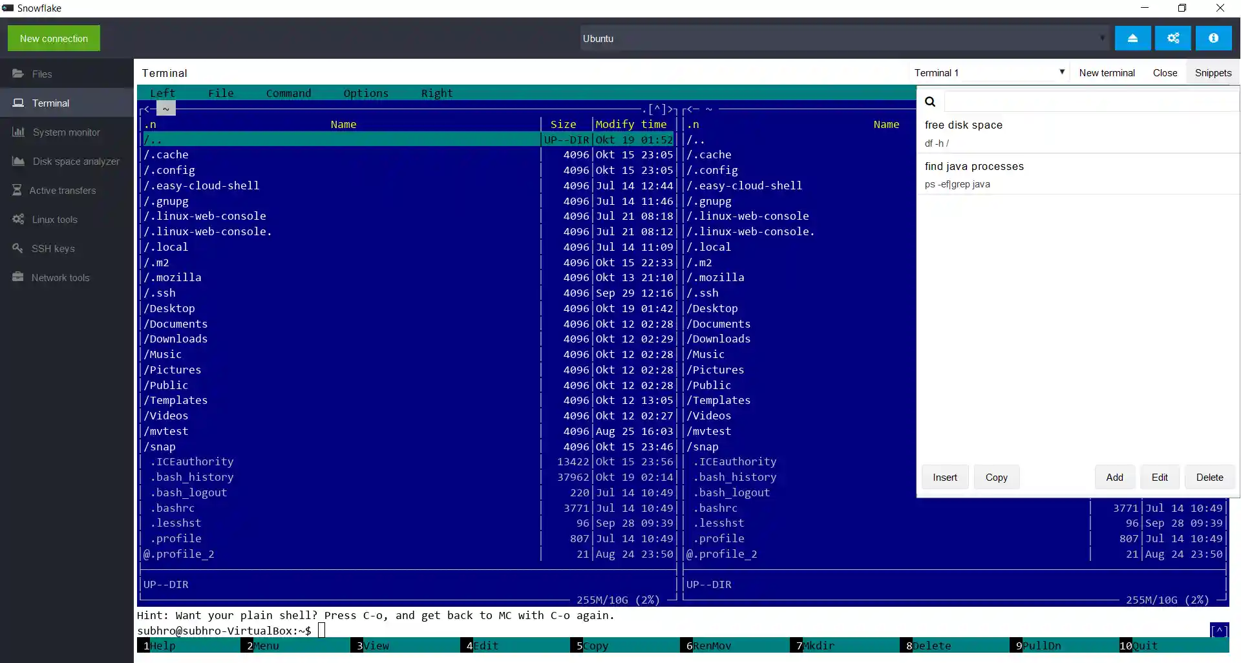
Task: Click the Network tools icon
Action: click(17, 277)
